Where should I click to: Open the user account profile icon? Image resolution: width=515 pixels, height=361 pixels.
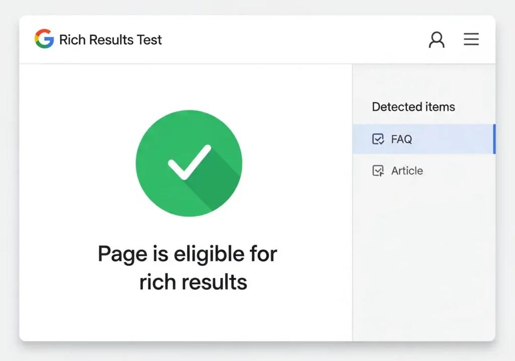click(x=437, y=39)
